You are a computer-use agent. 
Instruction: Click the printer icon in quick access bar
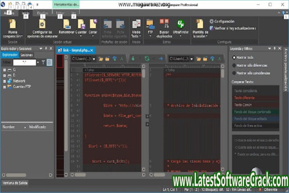point(30,4)
